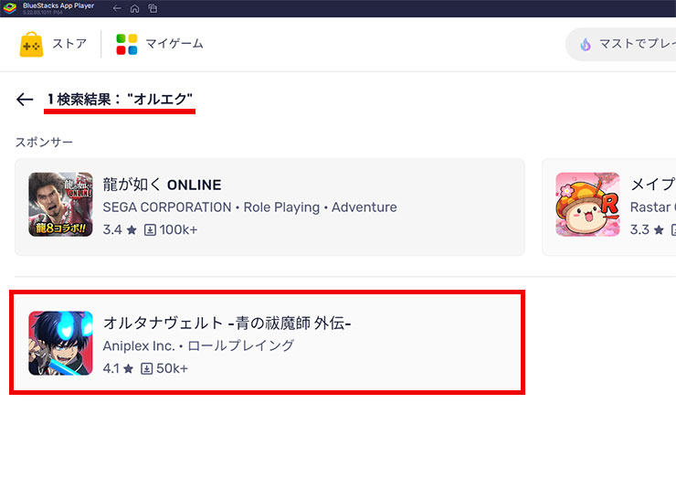Click the 1 検索結果: "オルエク" heading

(x=120, y=100)
